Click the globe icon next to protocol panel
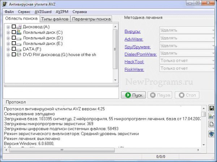This screenshot has width=217, height=162. point(212,134)
